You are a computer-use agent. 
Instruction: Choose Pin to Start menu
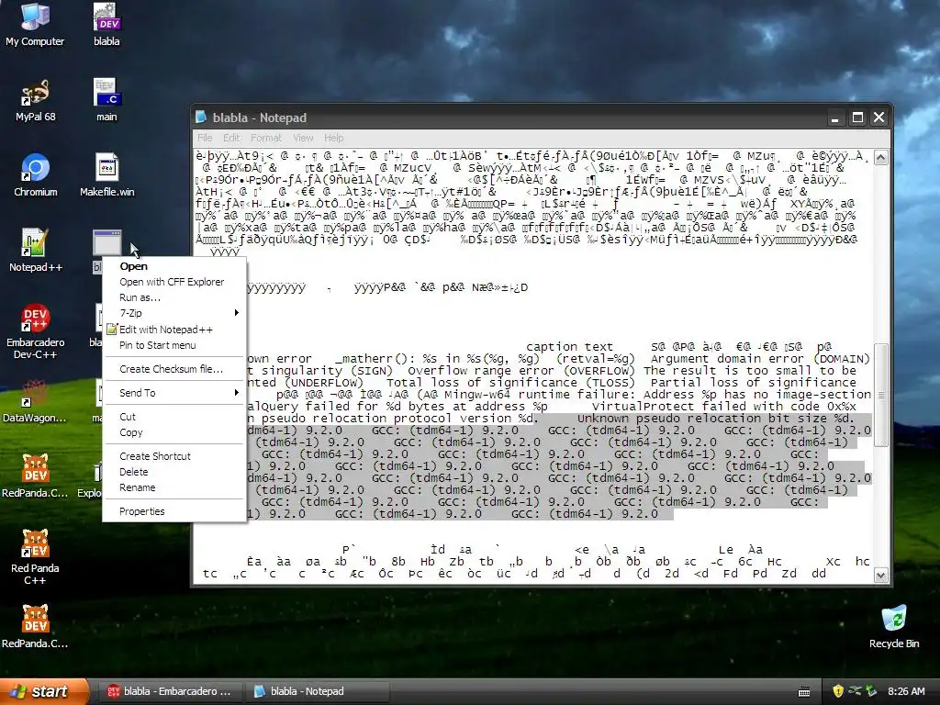point(174,345)
